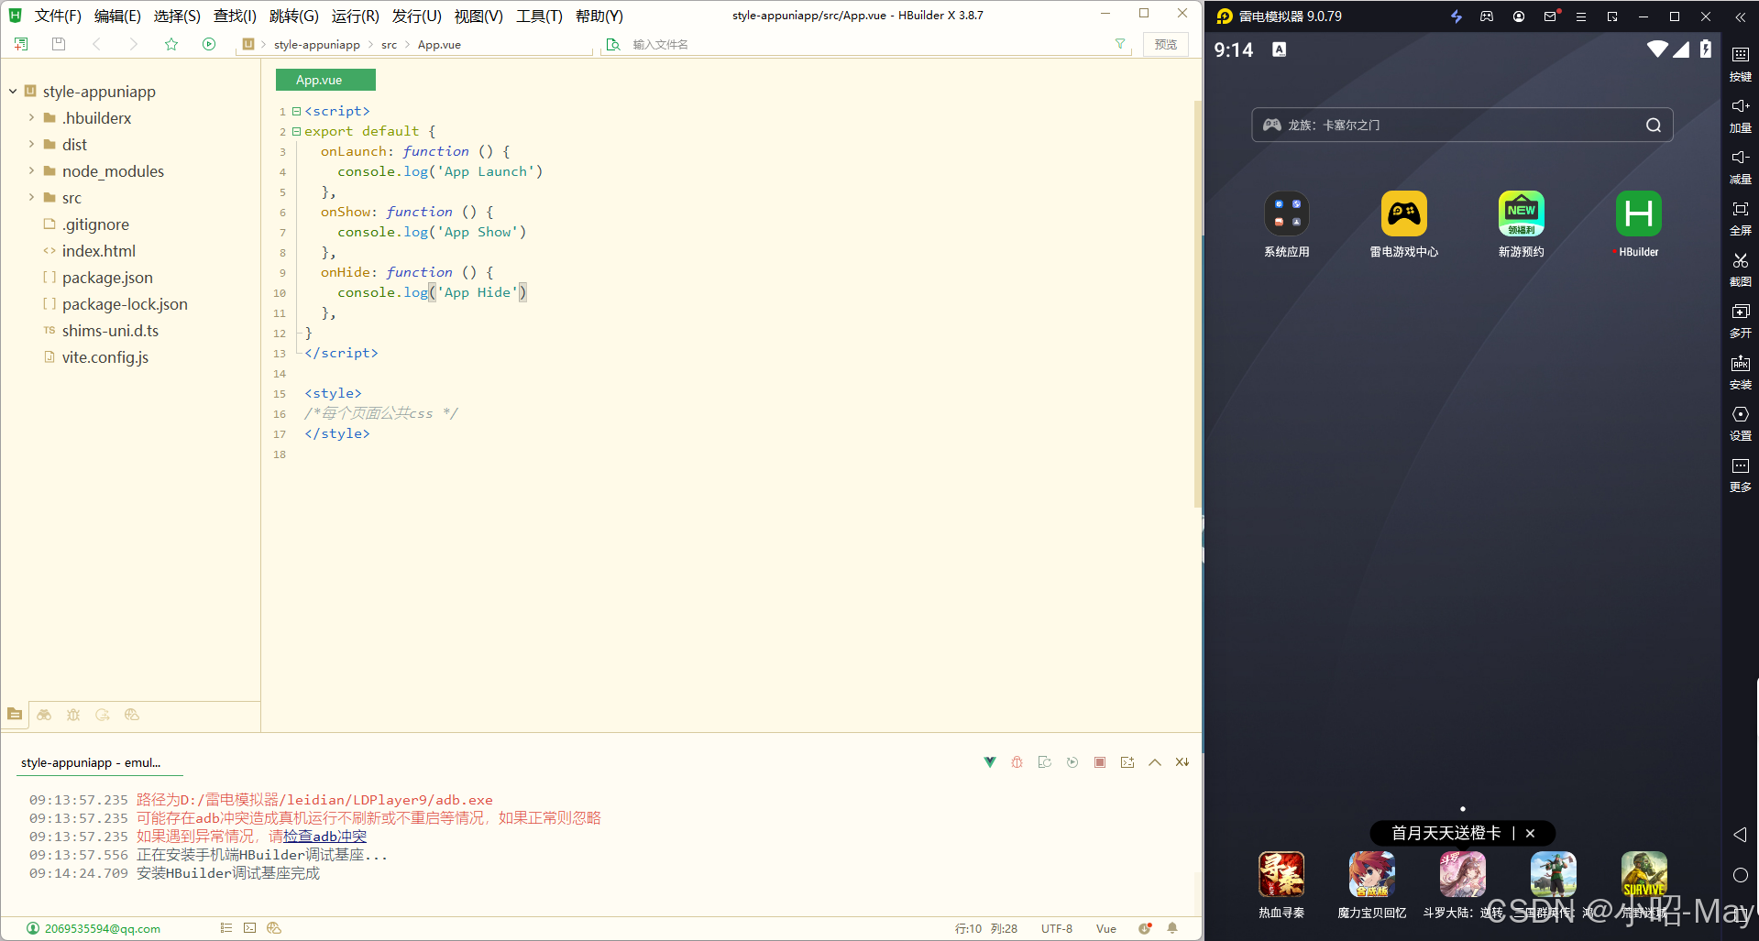This screenshot has height=941, width=1759.
Task: Click the UTF-8 encoding in status bar
Action: pyautogui.click(x=1056, y=928)
